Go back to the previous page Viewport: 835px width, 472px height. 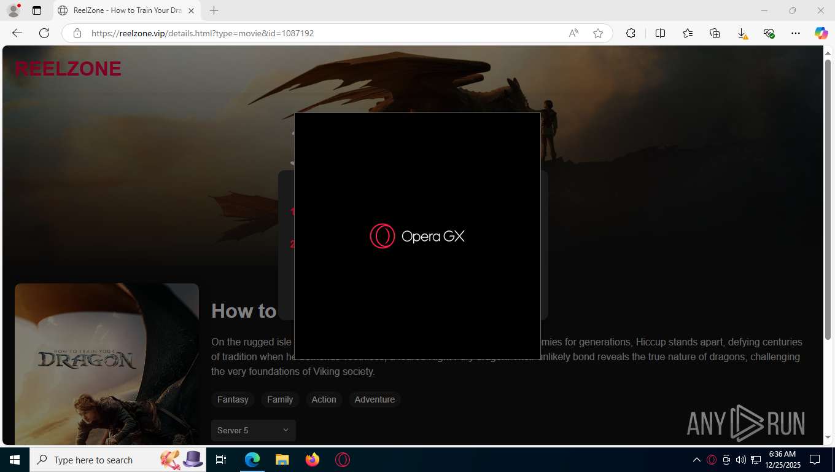[17, 33]
